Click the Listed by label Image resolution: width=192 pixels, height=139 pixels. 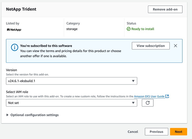tap(13, 23)
